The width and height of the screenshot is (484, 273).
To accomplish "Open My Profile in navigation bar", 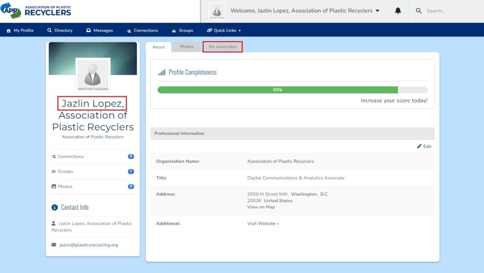I will [20, 30].
